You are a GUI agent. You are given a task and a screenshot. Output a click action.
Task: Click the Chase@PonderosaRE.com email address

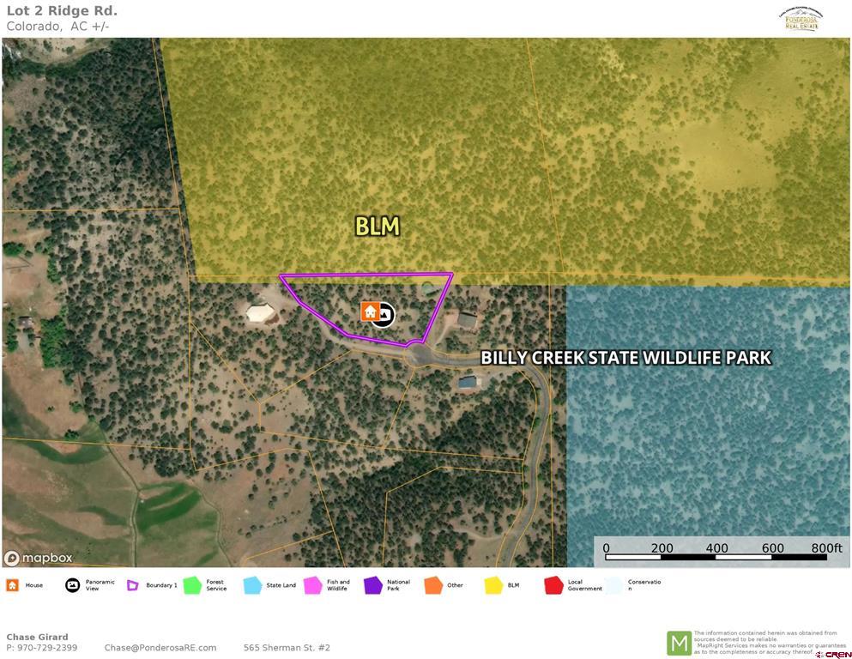coord(160,648)
